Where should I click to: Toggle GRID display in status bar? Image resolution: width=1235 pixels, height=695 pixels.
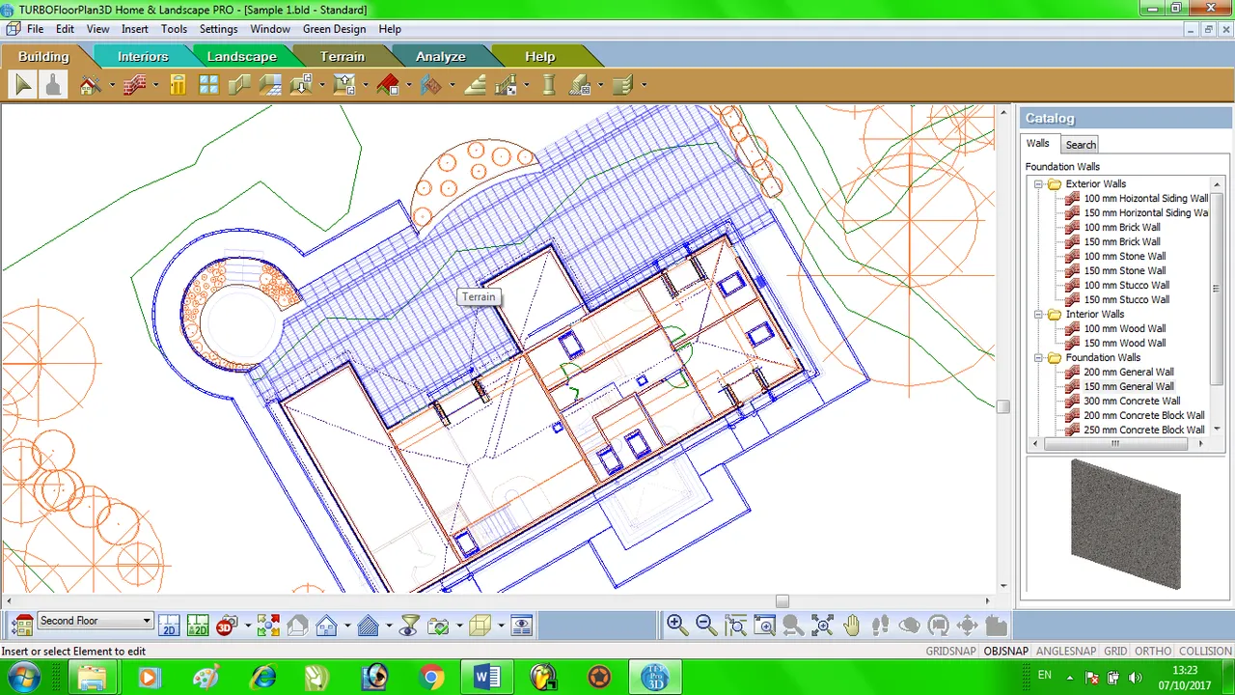click(x=1115, y=652)
